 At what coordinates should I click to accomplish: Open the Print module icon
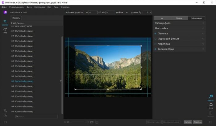[210, 105]
